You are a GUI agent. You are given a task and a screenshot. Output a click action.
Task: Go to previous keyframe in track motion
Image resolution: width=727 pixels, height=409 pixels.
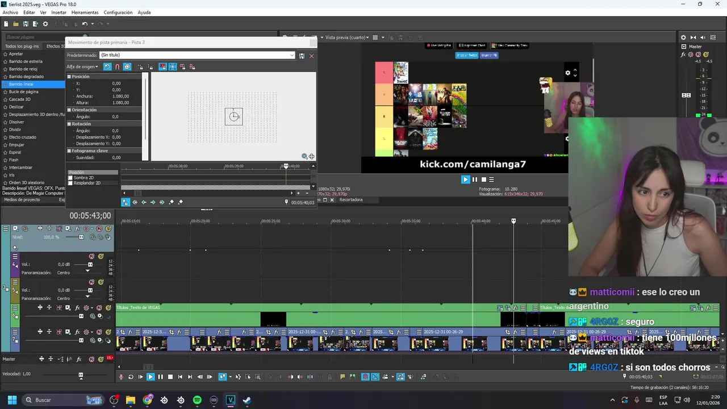144,202
